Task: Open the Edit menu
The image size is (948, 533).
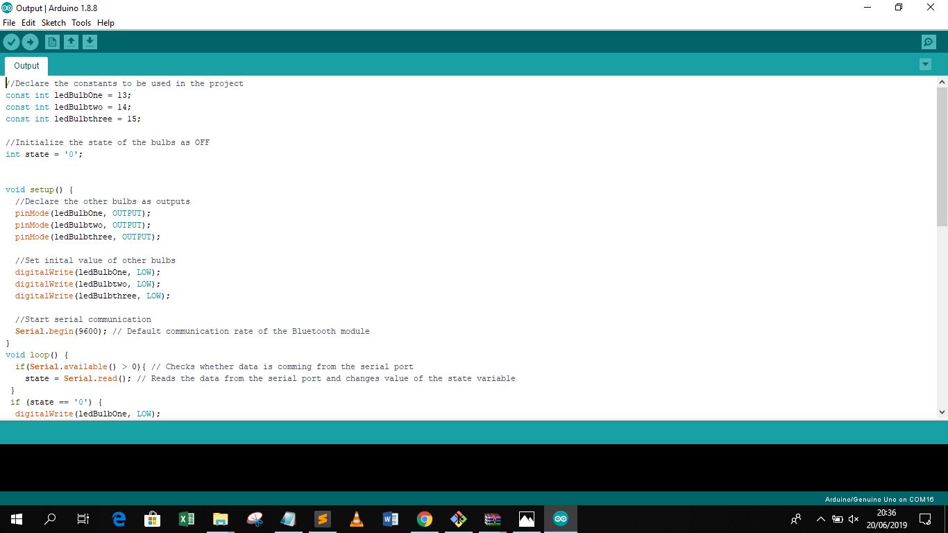Action: 28,23
